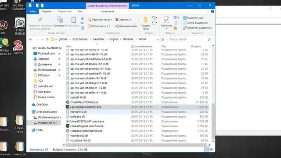Click OneDrive in navigation pane
Image resolution: width=281 pixels, height=158 pixels.
coord(42,104)
